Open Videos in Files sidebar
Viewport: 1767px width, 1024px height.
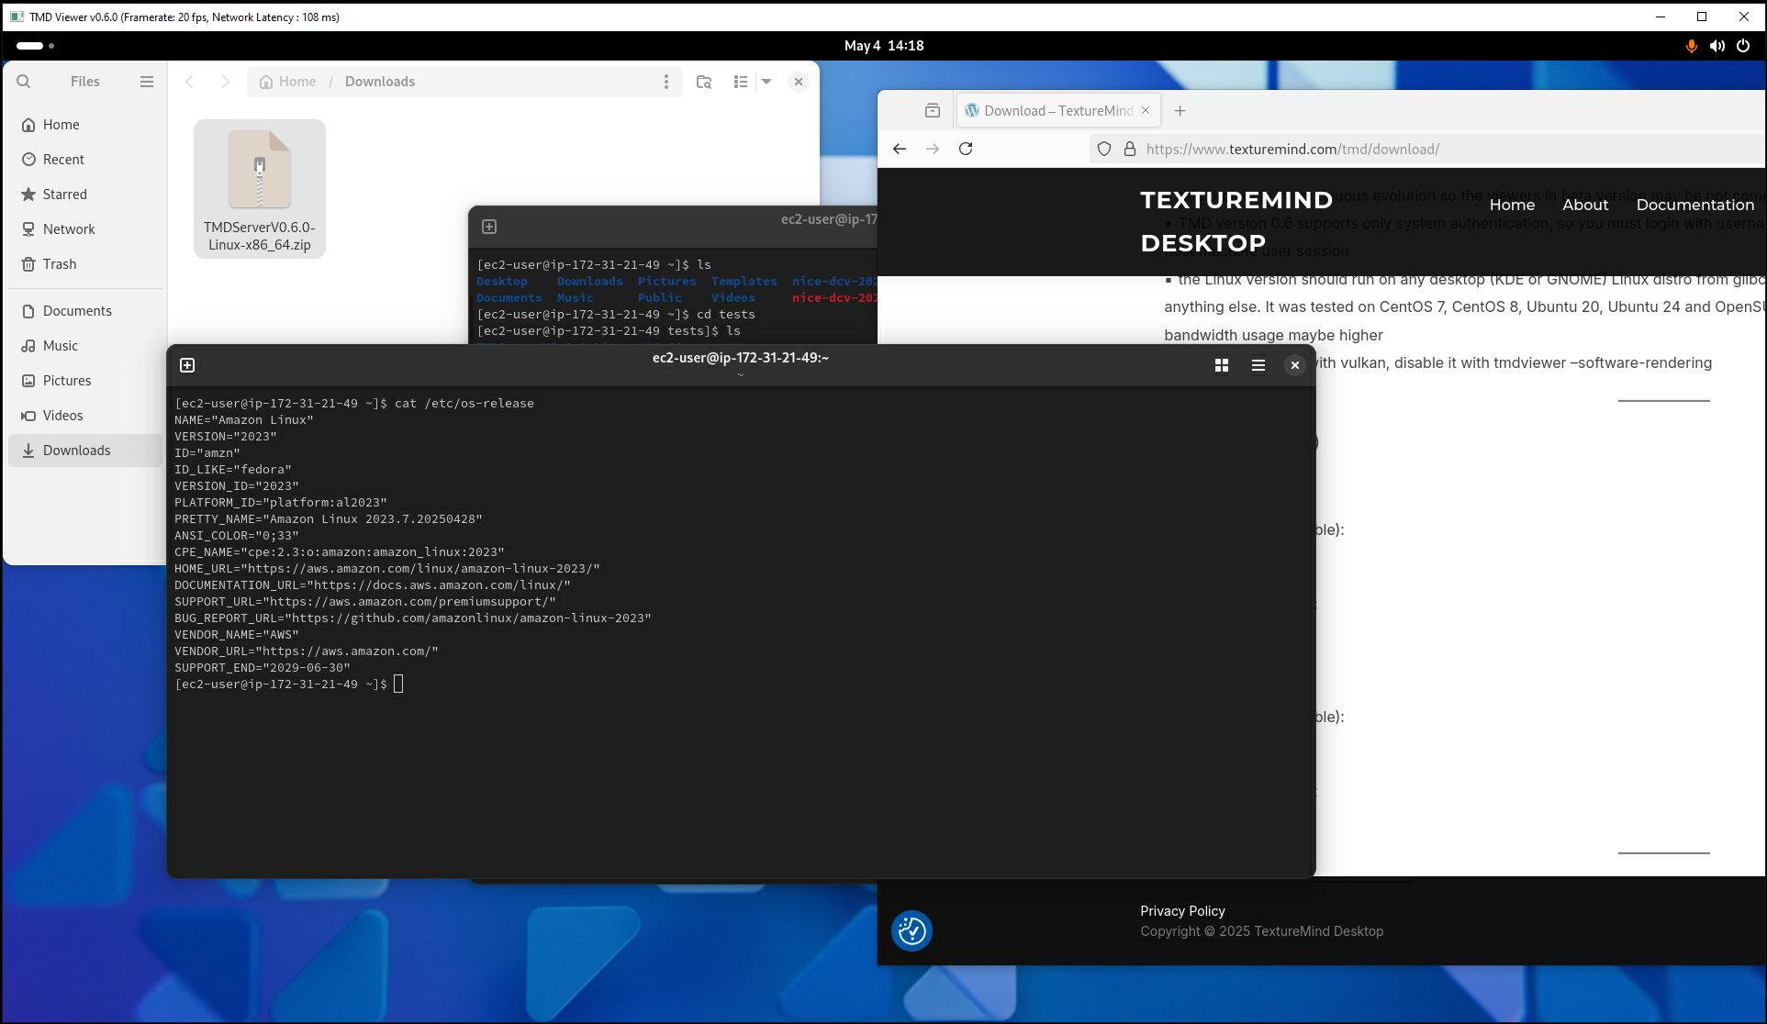tap(86, 416)
